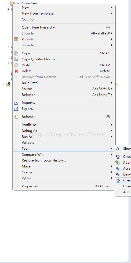Choose the Validate menu entry
The width and height of the screenshot is (131, 263).
pyautogui.click(x=64, y=143)
